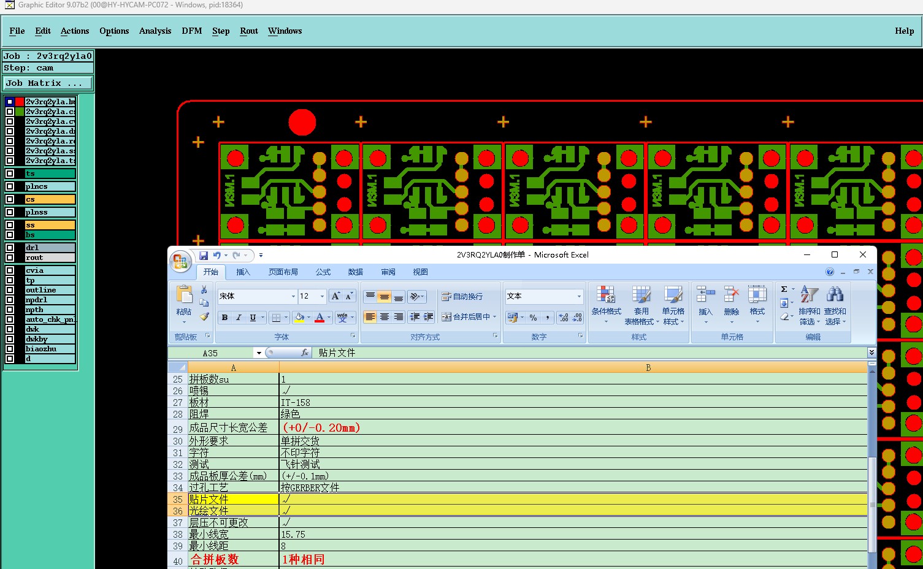Apply yellow fill color bucket
Screen dimensions: 923x569
(x=299, y=317)
